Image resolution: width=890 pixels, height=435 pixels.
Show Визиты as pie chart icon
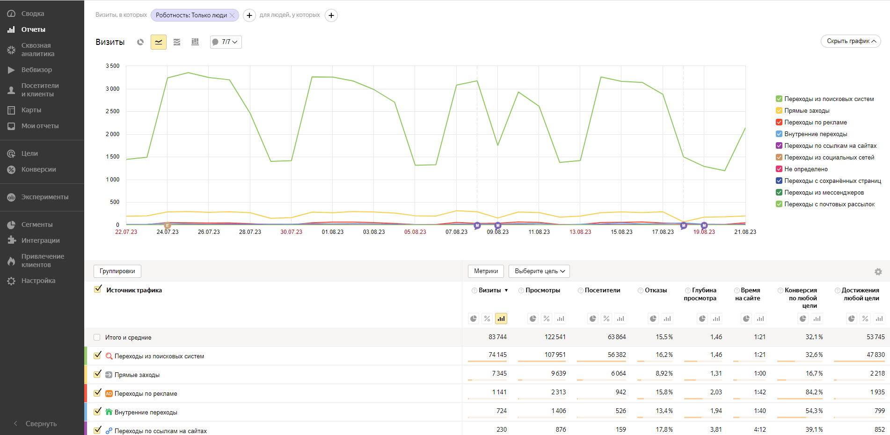[x=474, y=319]
